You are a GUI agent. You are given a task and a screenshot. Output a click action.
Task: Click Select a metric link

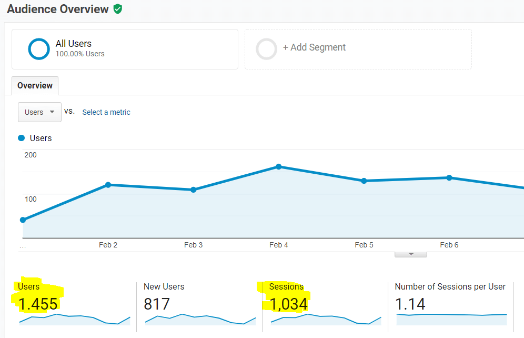coord(106,112)
